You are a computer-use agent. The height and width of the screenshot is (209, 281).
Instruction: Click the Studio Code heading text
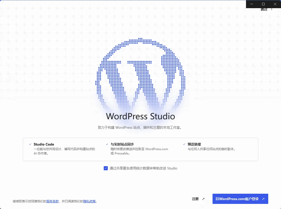tap(44, 144)
